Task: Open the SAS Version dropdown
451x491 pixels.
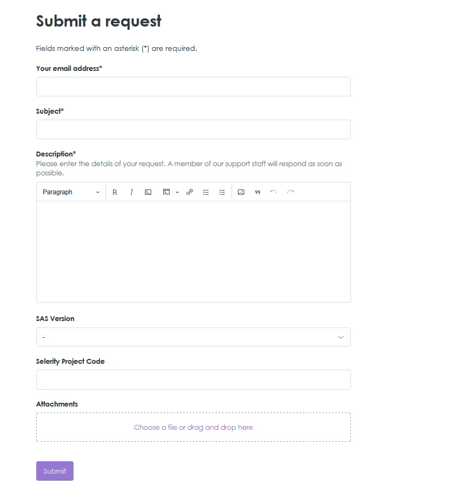Action: coord(193,337)
